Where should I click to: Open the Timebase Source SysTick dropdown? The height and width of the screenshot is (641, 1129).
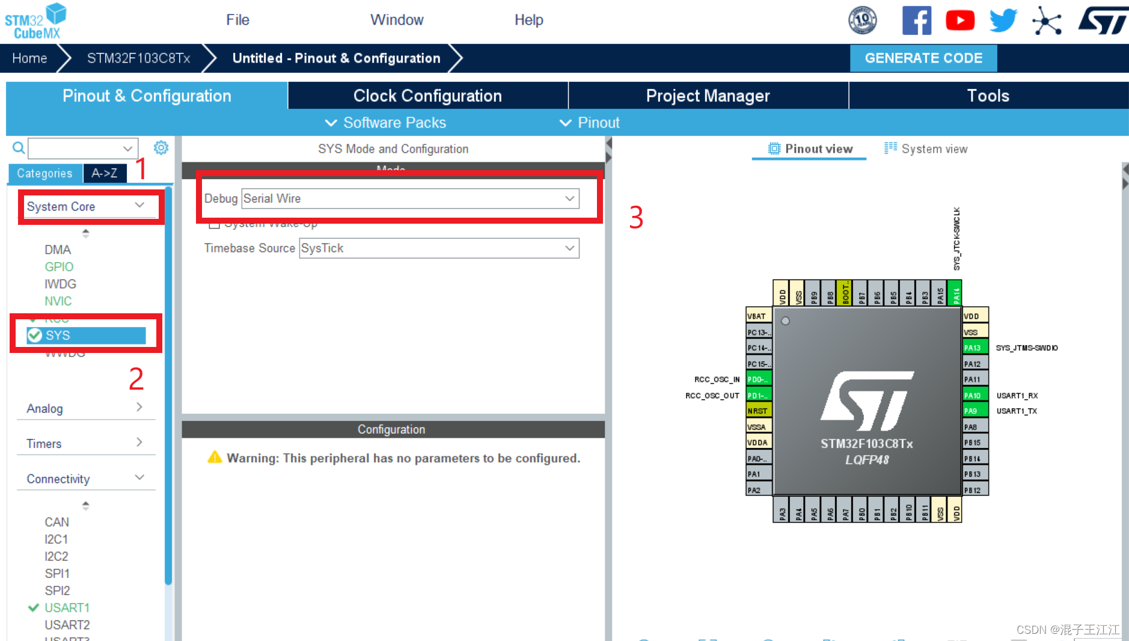pyautogui.click(x=439, y=248)
